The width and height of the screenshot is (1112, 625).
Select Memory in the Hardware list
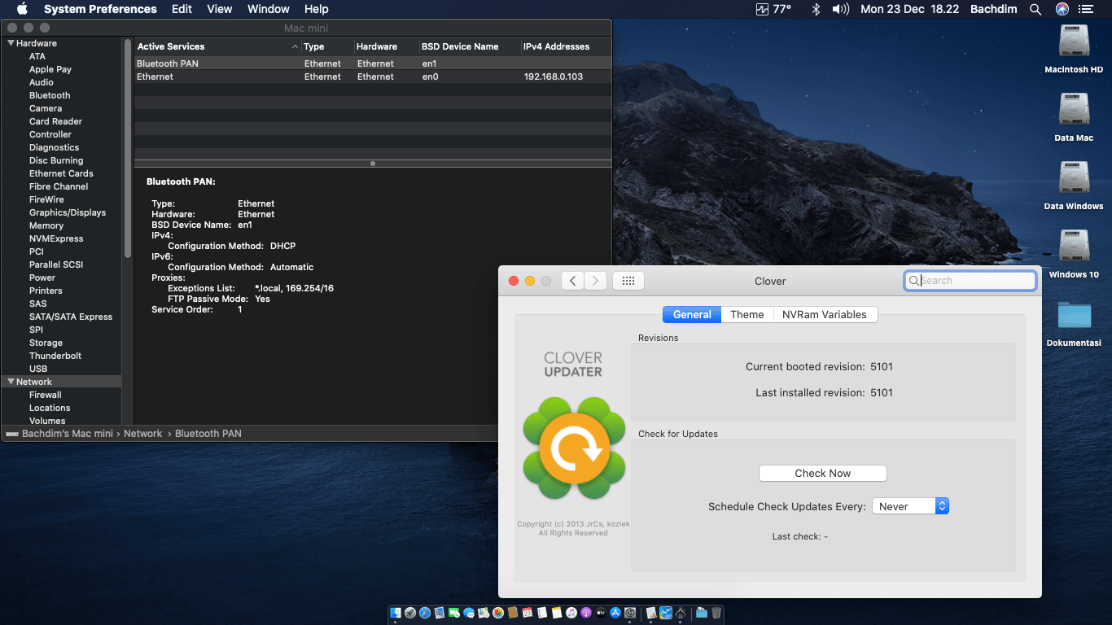pos(46,225)
